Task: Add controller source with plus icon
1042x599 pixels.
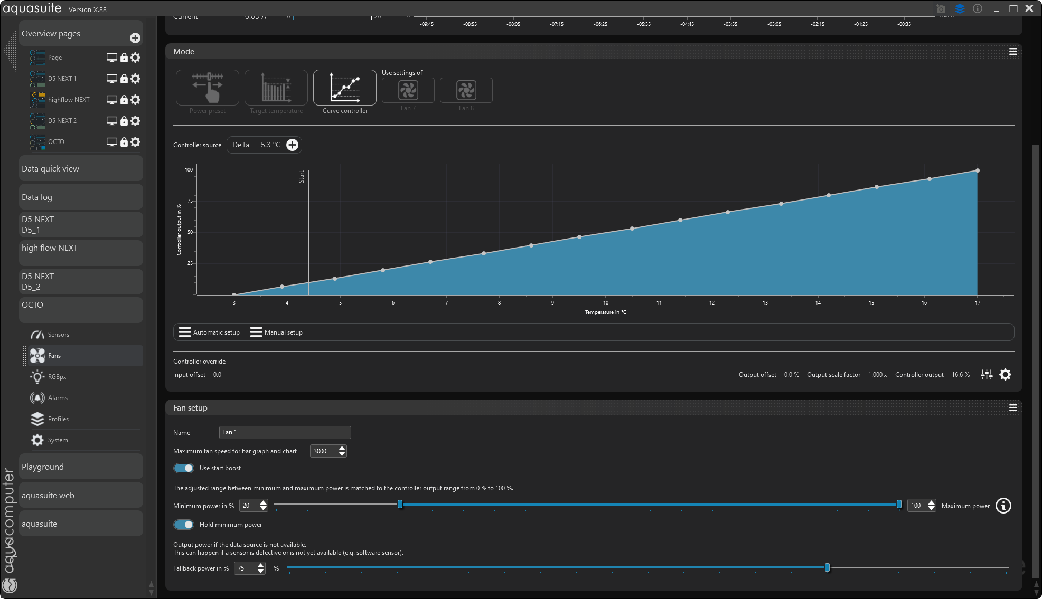Action: tap(292, 145)
